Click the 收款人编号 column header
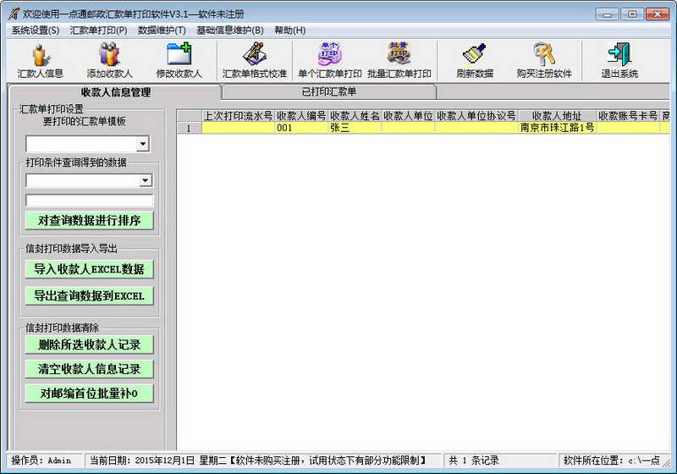Image resolution: width=677 pixels, height=474 pixels. tap(301, 116)
